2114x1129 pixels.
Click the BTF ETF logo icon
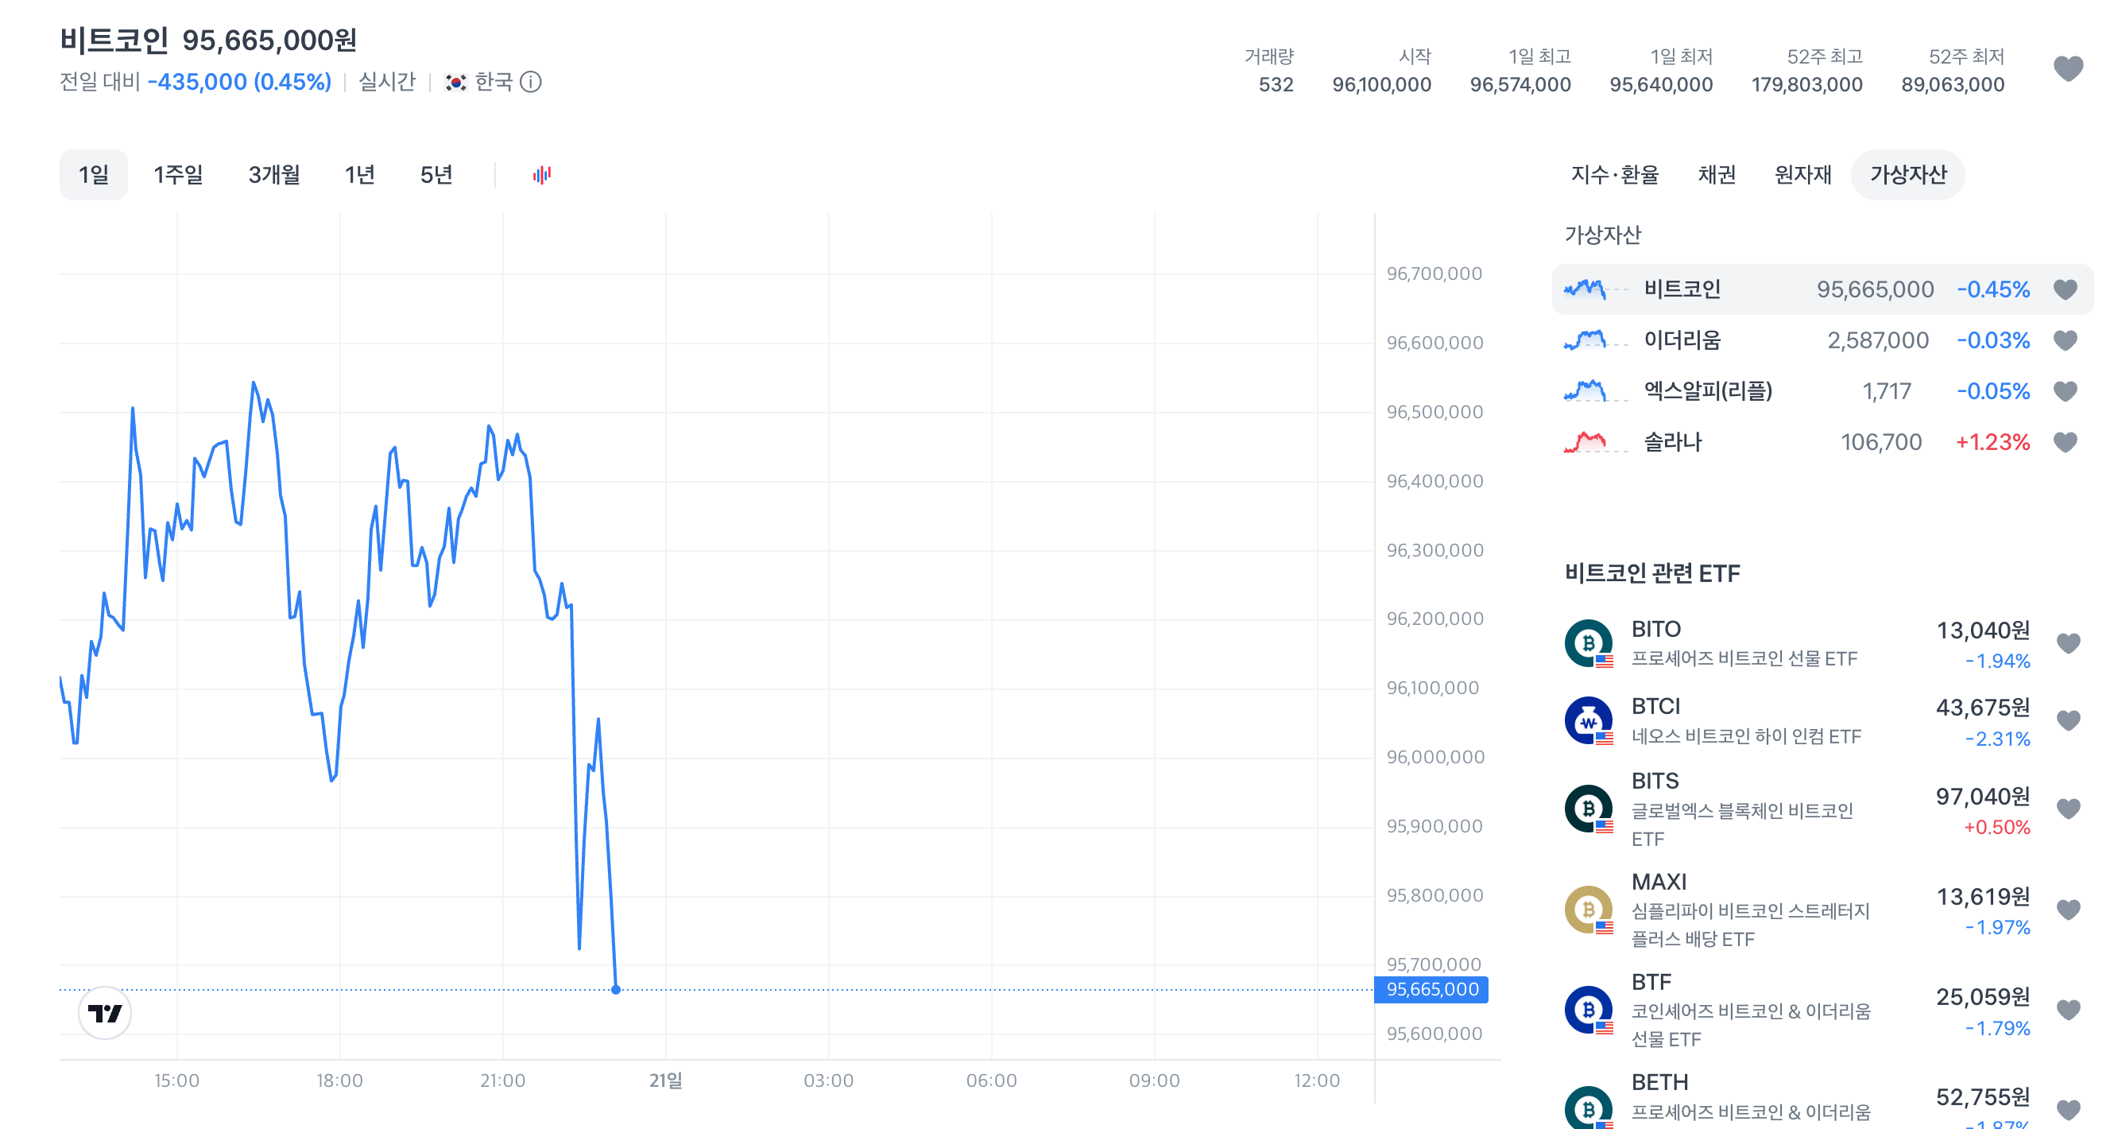1589,1010
